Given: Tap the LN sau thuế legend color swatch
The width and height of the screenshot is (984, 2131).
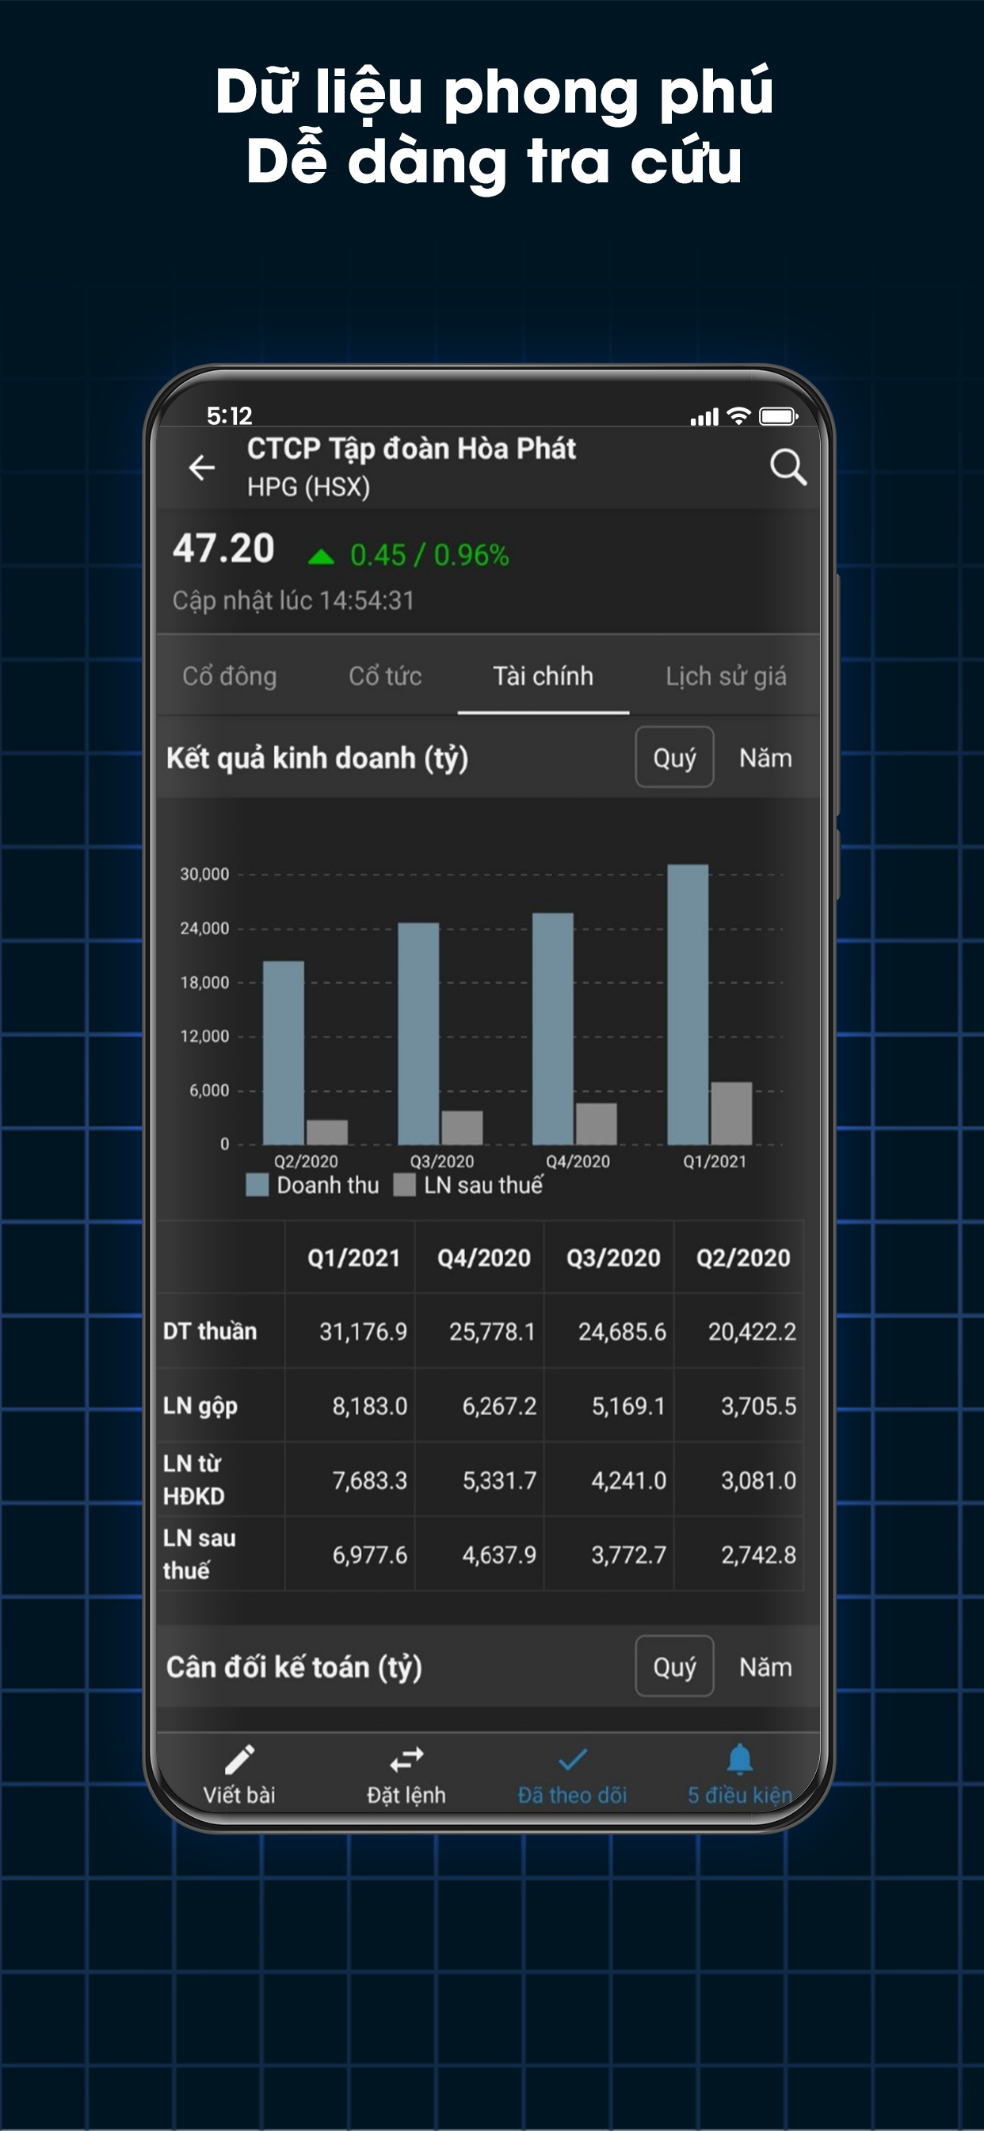Looking at the screenshot, I should pyautogui.click(x=404, y=1185).
